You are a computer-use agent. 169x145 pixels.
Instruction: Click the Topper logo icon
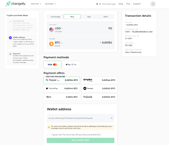point(47,80)
